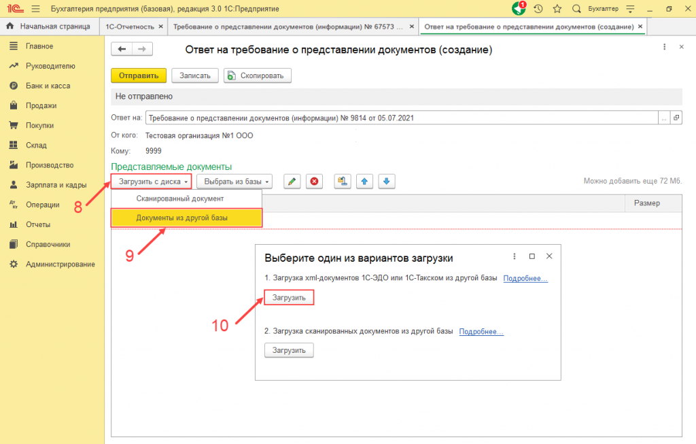
Task: Click first Загрузить button for xml-documents
Action: click(x=289, y=298)
